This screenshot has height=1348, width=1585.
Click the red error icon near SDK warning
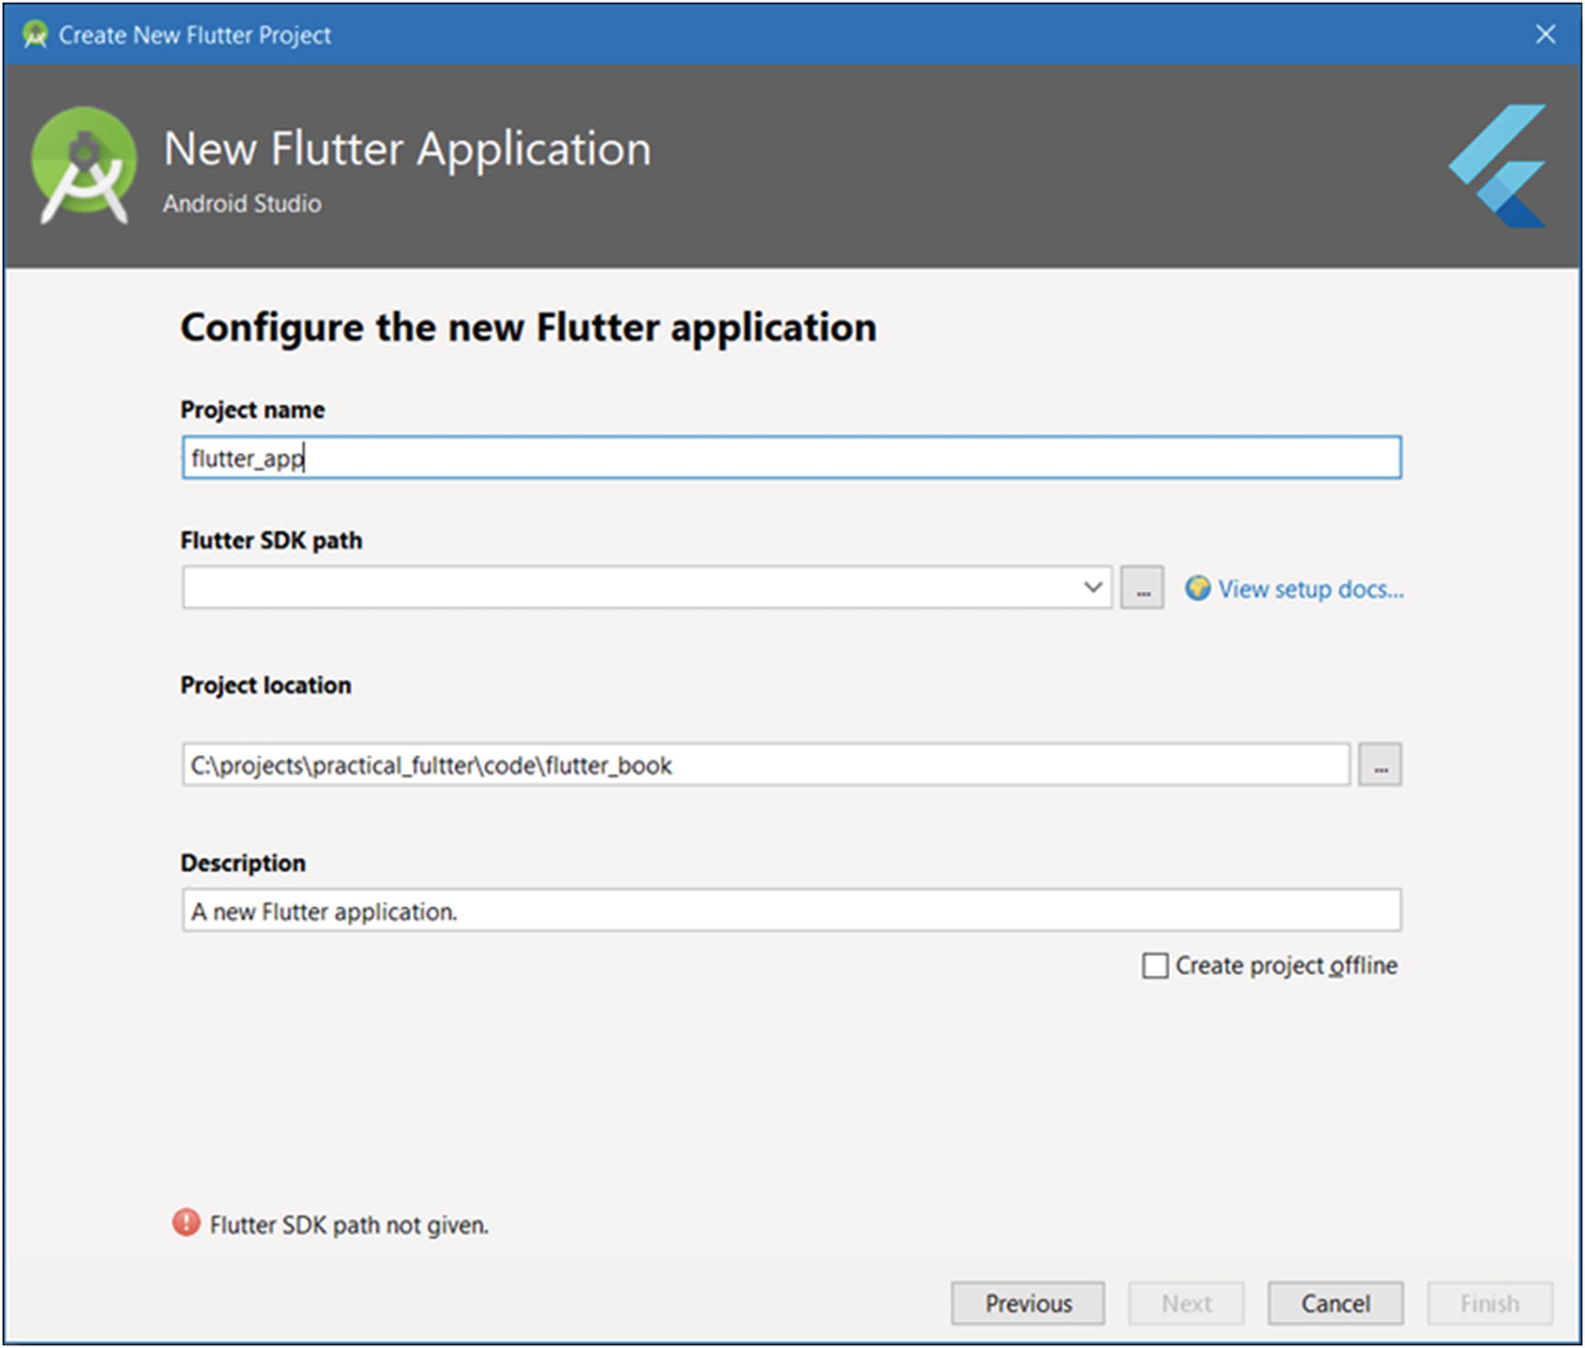pyautogui.click(x=186, y=1222)
